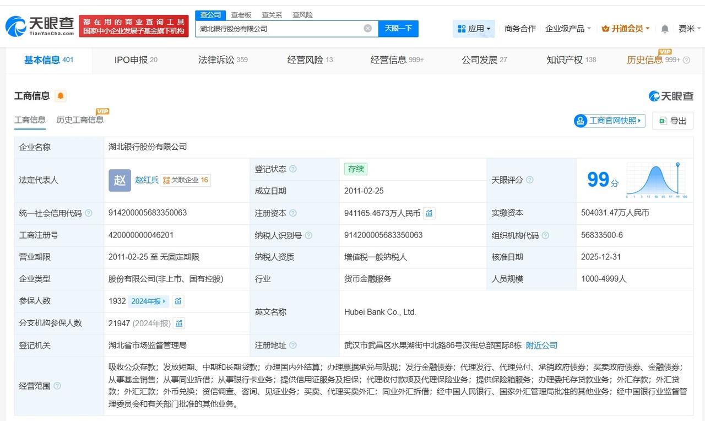Expand the 2024年报 year selector
705x421 pixels.
(x=148, y=301)
